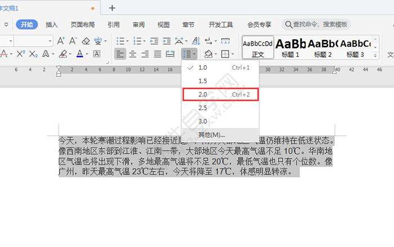Toggle align right
The image size is (394, 247).
tap(145, 54)
